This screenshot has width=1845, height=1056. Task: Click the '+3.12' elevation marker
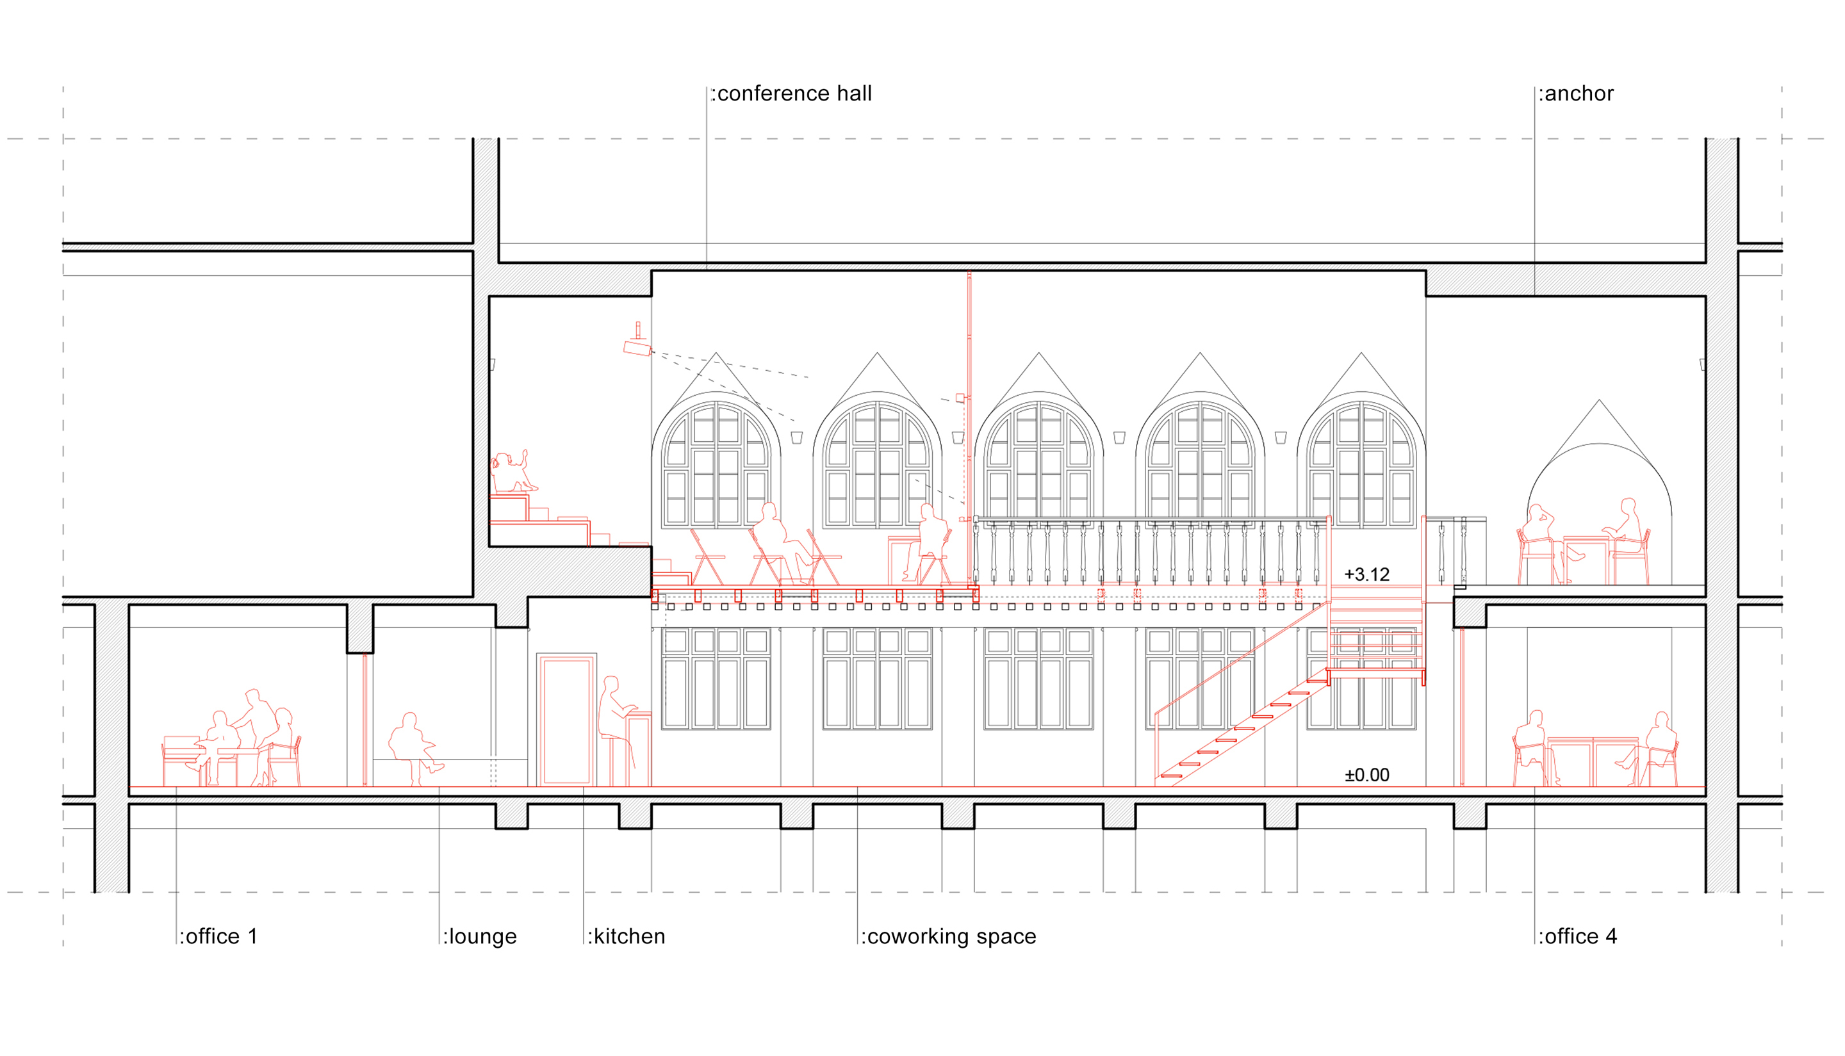tap(1366, 574)
